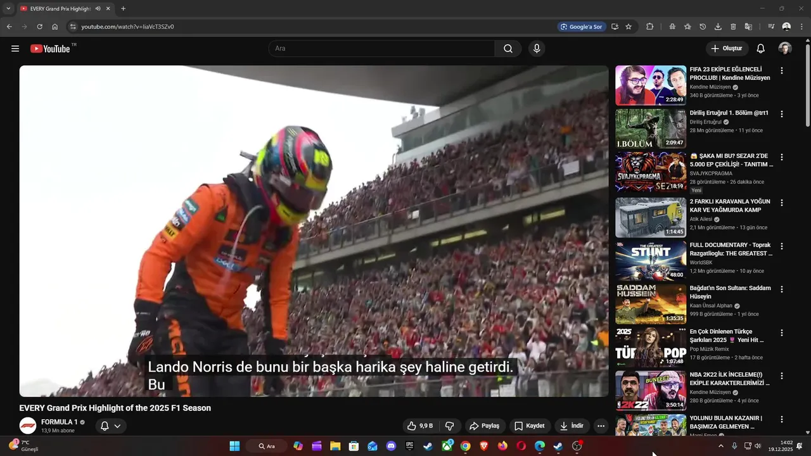The height and width of the screenshot is (456, 811).
Task: Open Bağdat'ın Son Sultanı video title
Action: 730,292
